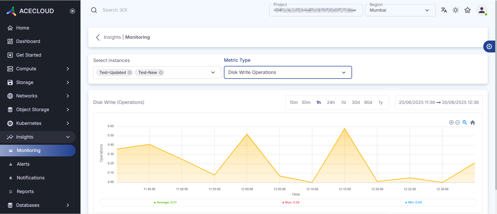Go back using the Insights arrow
The width and height of the screenshot is (497, 214).
click(98, 37)
